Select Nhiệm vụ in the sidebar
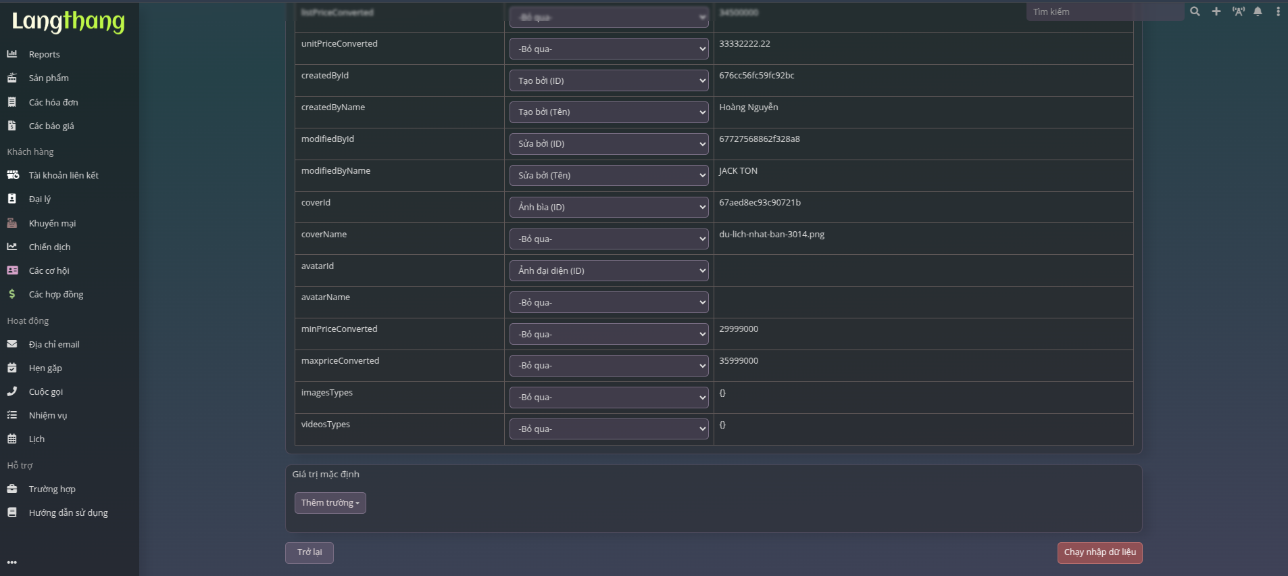The image size is (1288, 576). [47, 415]
